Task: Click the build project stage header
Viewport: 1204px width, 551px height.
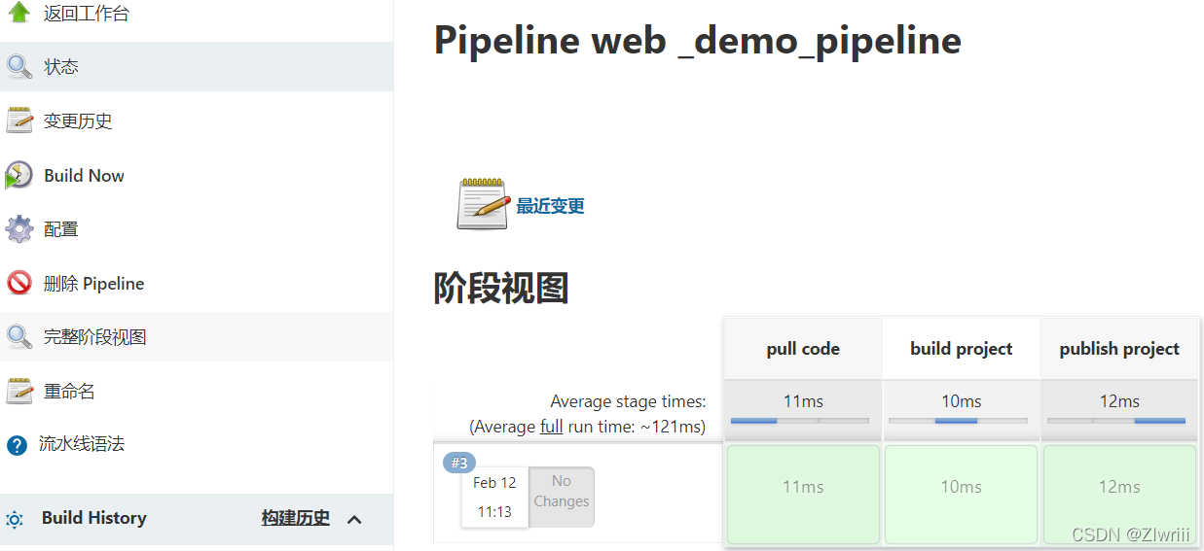Action: (x=962, y=349)
